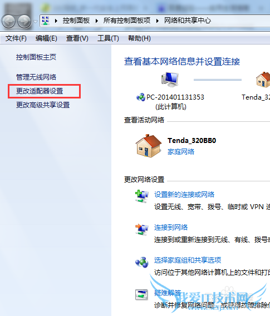
Task: Click the Forward navigation arrow button
Action: [x=24, y=21]
